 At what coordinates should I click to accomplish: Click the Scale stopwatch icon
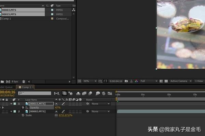(23, 115)
